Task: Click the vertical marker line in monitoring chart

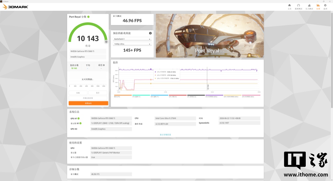Action: point(207,79)
